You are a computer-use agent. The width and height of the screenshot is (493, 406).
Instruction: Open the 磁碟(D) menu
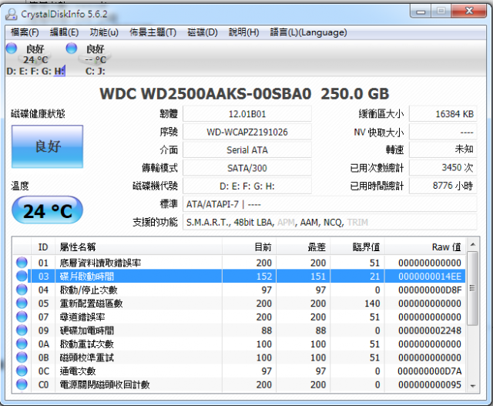(x=203, y=32)
